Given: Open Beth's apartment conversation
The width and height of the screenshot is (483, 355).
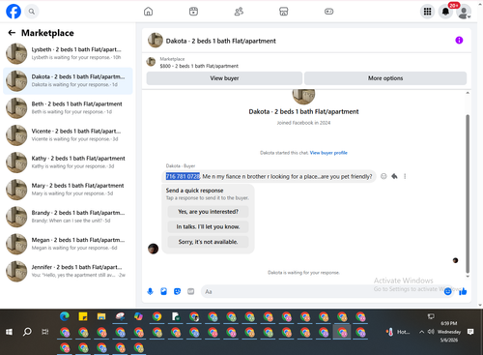Looking at the screenshot, I should (68, 107).
